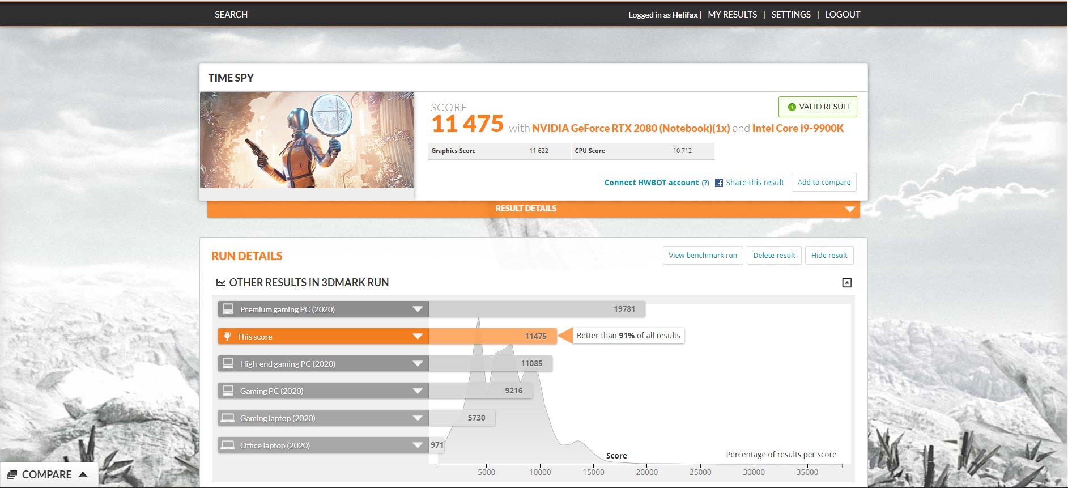Click the Better than 91% of all results tooltip

pyautogui.click(x=628, y=336)
